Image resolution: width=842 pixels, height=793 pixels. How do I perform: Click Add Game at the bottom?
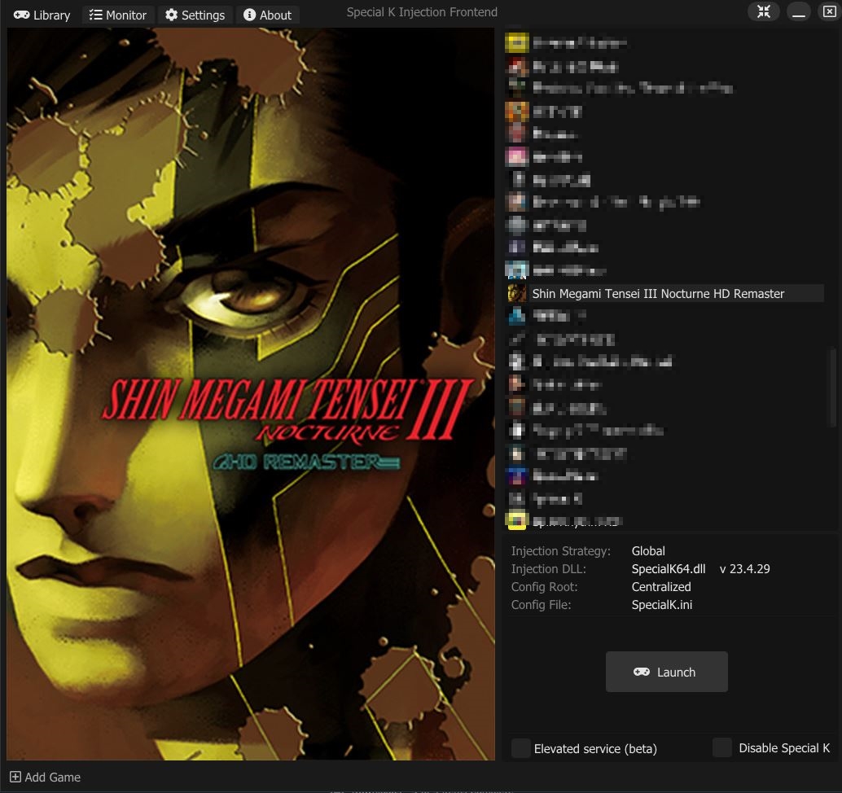coord(46,777)
